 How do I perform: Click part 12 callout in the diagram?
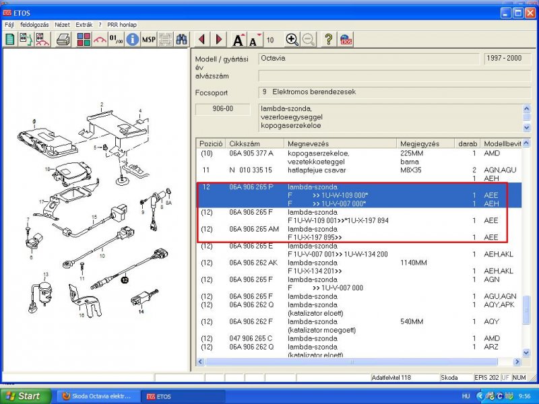tap(125, 280)
